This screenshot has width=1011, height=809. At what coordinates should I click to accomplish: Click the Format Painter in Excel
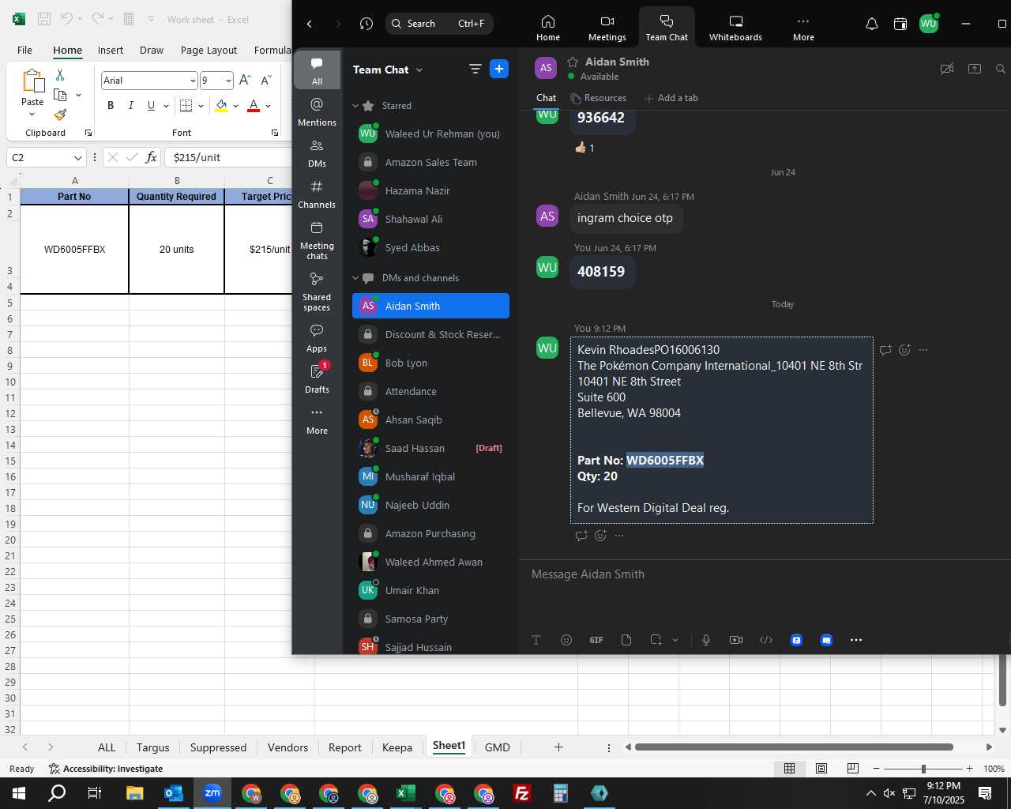click(60, 115)
